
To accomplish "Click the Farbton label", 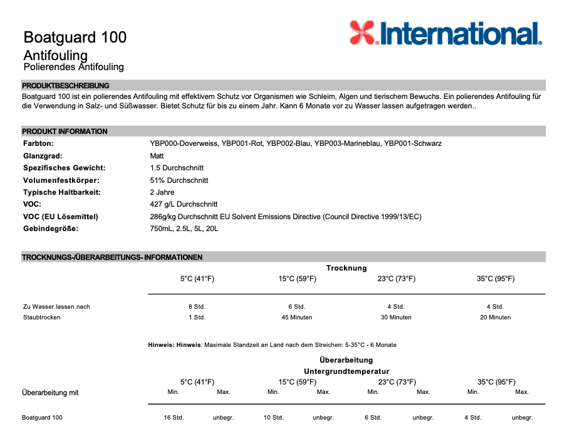I will click(x=38, y=143).
